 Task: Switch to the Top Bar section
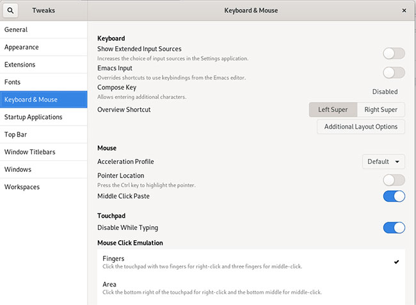click(x=44, y=135)
